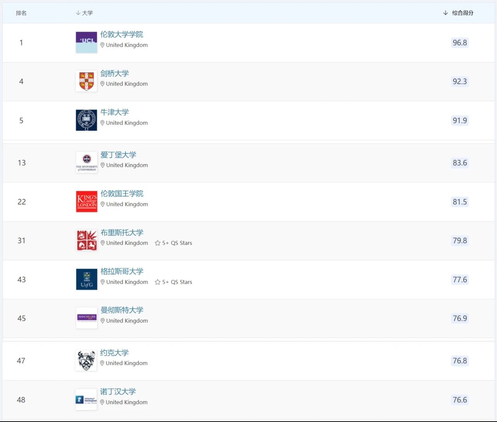This screenshot has width=497, height=422.
Task: Click the 排名 column header
Action: coord(21,13)
